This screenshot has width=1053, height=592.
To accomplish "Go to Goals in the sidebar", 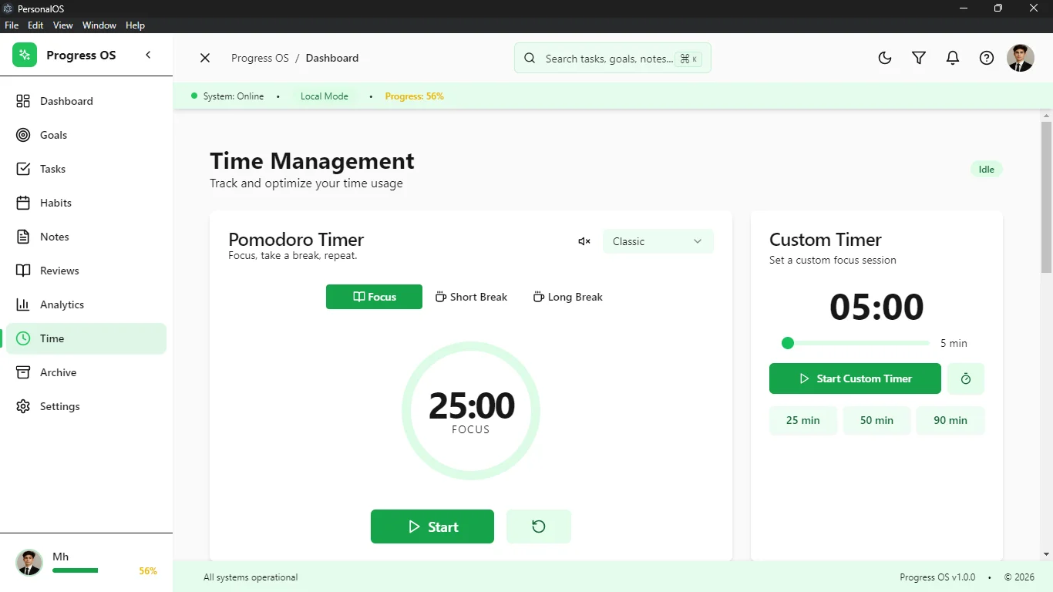I will coord(86,135).
